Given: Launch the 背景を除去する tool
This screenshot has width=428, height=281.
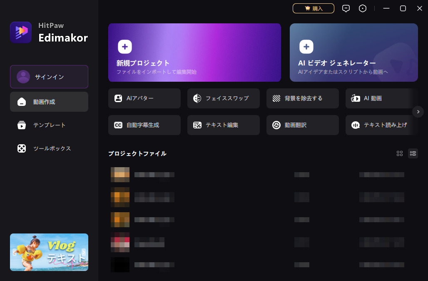Looking at the screenshot, I should click(x=302, y=98).
